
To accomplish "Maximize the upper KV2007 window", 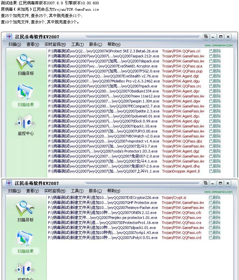I will [221, 37].
